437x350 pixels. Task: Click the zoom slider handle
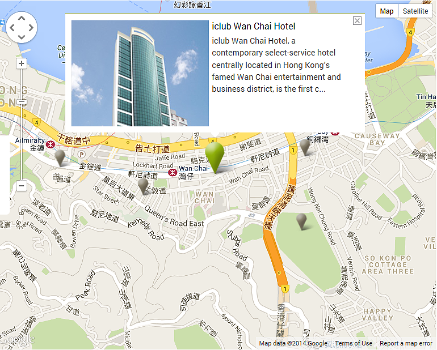[x=22, y=102]
